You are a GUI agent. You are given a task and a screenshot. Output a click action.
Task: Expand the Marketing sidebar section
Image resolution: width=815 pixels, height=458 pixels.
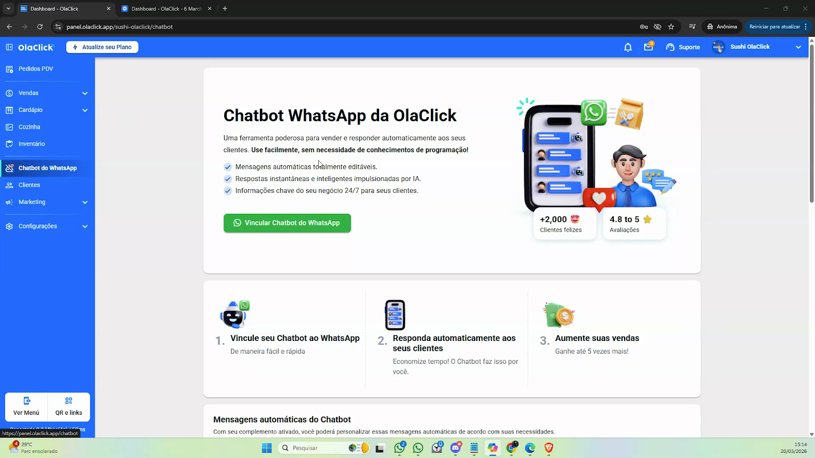coord(85,202)
